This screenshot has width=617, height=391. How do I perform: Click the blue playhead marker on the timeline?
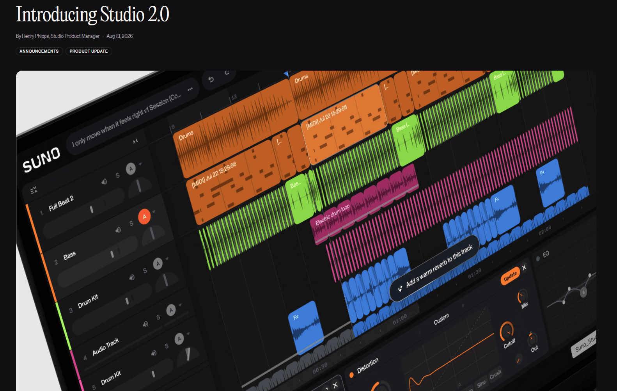[287, 74]
